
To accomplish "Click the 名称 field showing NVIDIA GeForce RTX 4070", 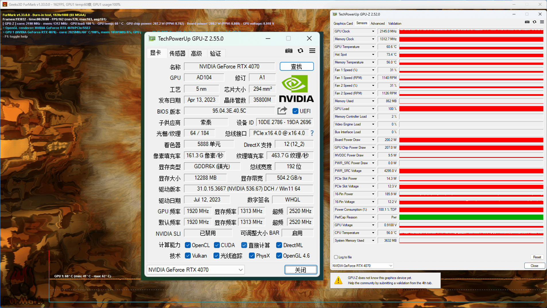I will point(229,67).
